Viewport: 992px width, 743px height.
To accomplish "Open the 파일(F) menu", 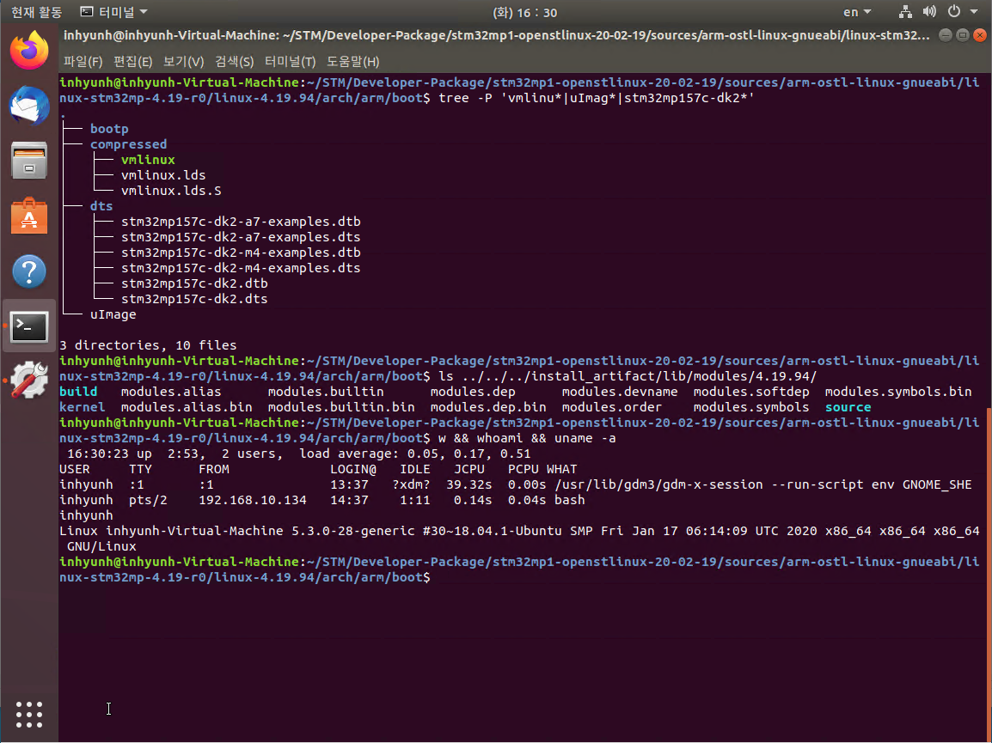I will (x=83, y=61).
